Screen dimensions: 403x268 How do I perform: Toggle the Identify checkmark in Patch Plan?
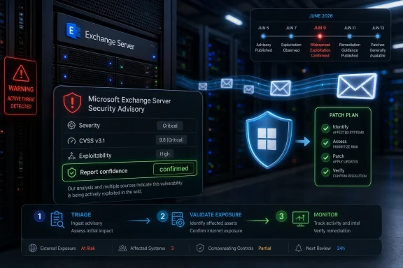click(325, 128)
